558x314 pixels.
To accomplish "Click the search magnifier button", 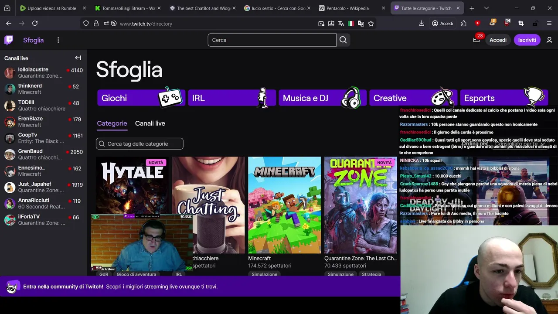I will coord(343,40).
